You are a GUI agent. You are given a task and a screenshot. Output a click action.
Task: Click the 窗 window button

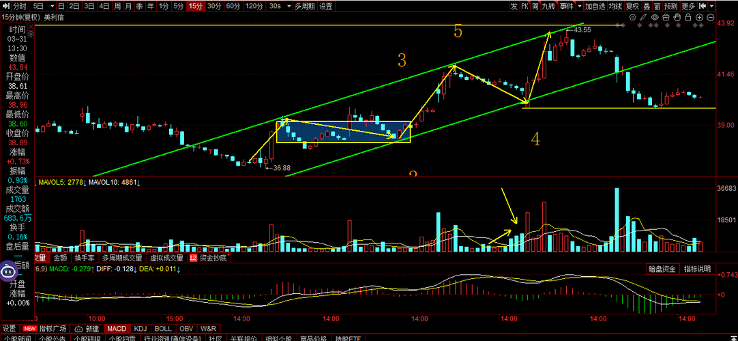(658, 6)
